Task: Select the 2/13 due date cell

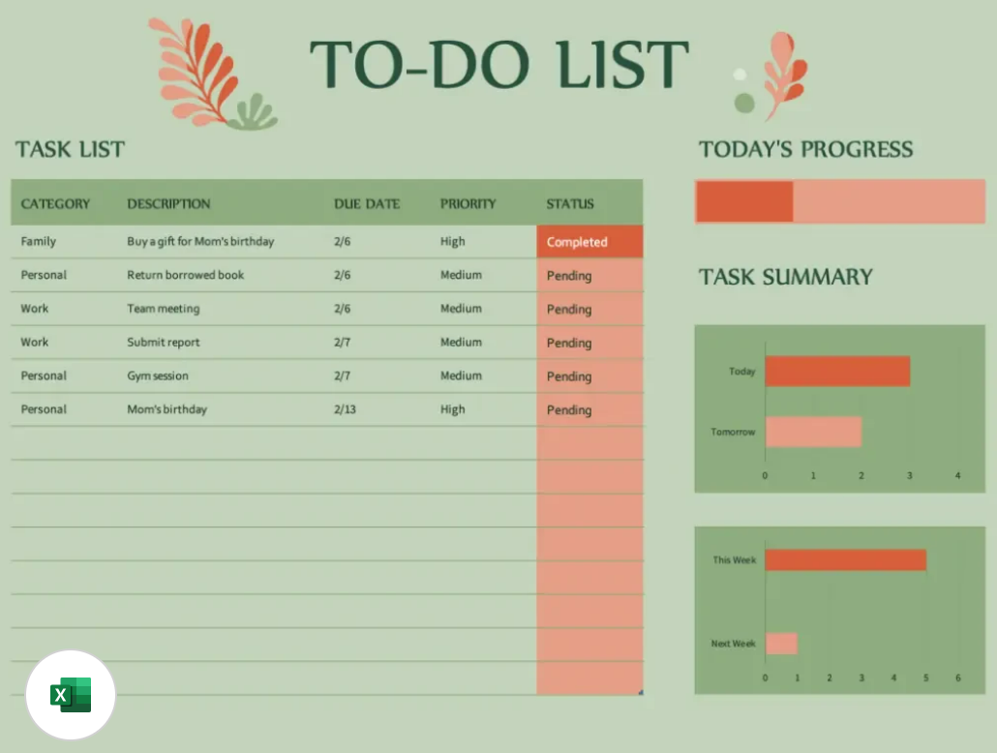Action: tap(344, 409)
